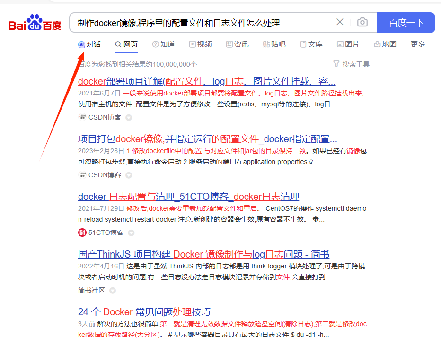
Task: Click the magnifier icon on 网页 tab
Action: click(118, 44)
